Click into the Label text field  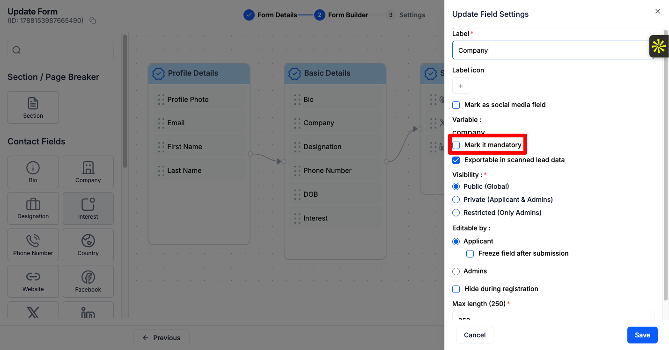pyautogui.click(x=553, y=50)
